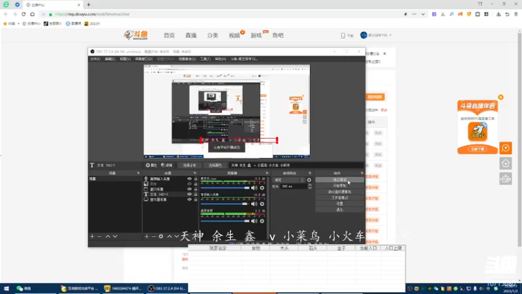Click 工作室模式 button in OBS controls
This screenshot has height=294, width=522.
[339, 198]
